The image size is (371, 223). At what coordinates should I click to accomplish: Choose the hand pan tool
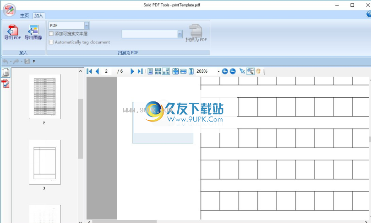pos(258,71)
